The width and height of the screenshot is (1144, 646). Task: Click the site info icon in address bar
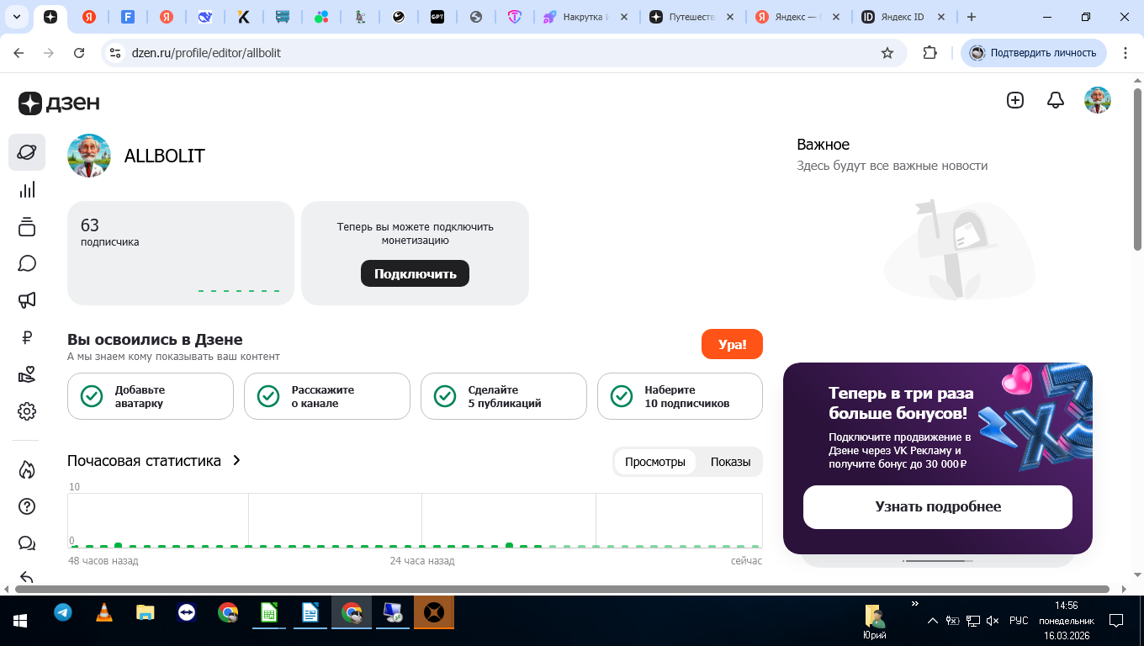click(x=116, y=53)
